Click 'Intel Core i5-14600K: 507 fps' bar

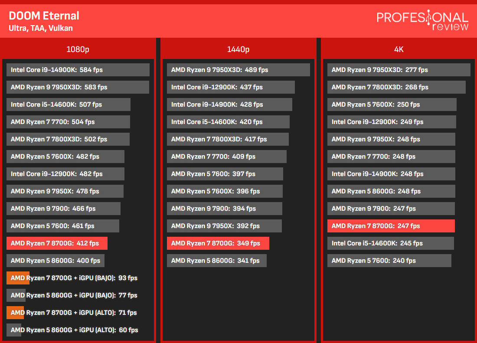click(x=69, y=105)
